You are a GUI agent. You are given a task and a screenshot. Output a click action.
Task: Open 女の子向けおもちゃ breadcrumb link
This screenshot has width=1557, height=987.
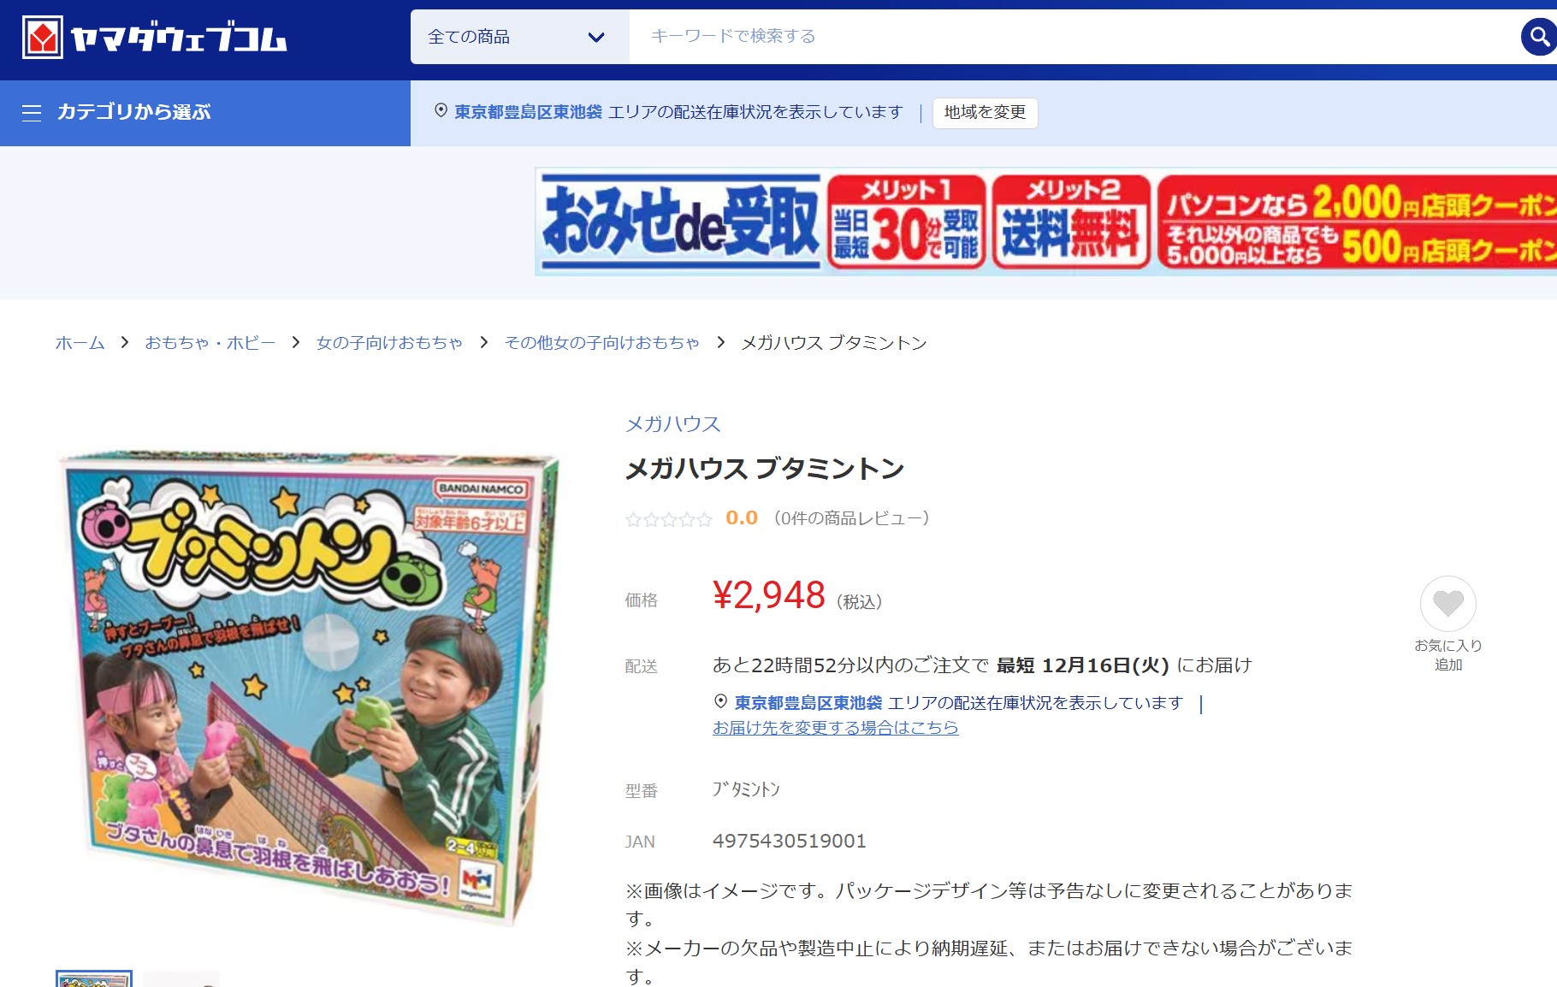pyautogui.click(x=389, y=343)
